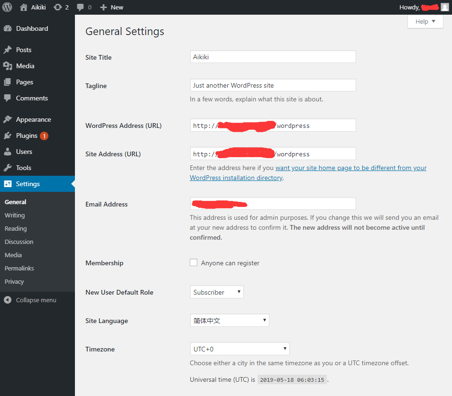Click the New content link in admin bar
This screenshot has width=452, height=396.
[117, 7]
